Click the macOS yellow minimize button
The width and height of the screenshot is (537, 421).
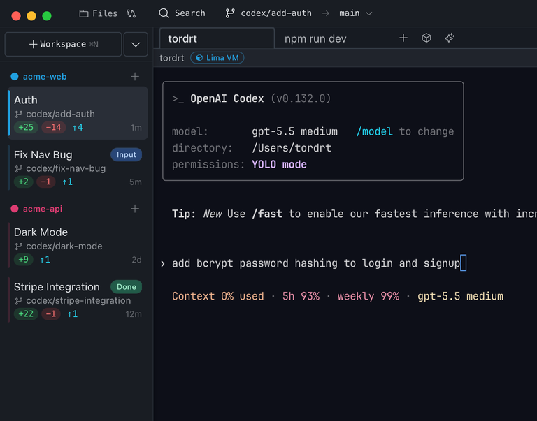tap(31, 16)
